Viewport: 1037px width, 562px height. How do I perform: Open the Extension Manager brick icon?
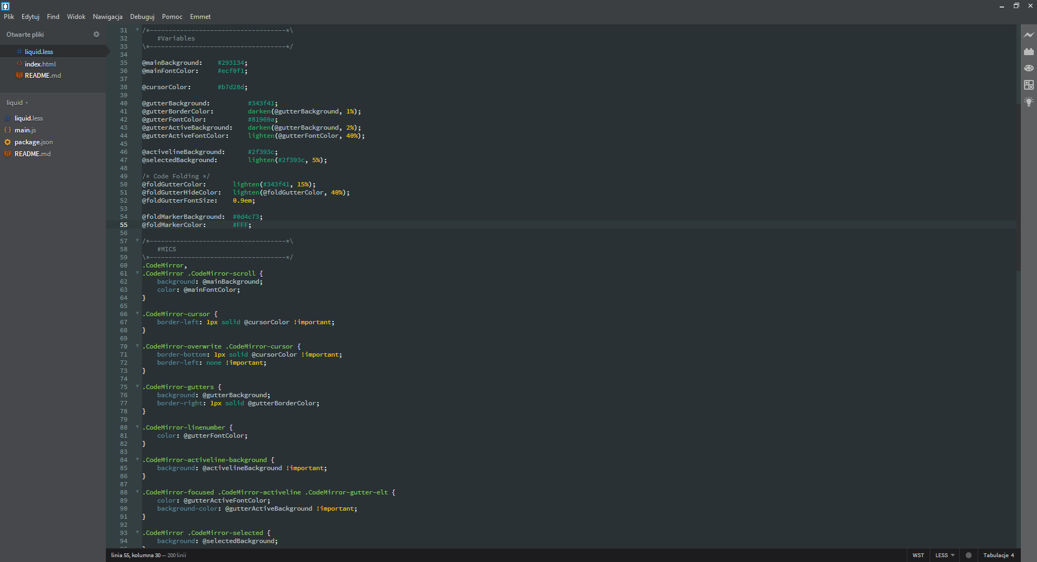(1029, 51)
